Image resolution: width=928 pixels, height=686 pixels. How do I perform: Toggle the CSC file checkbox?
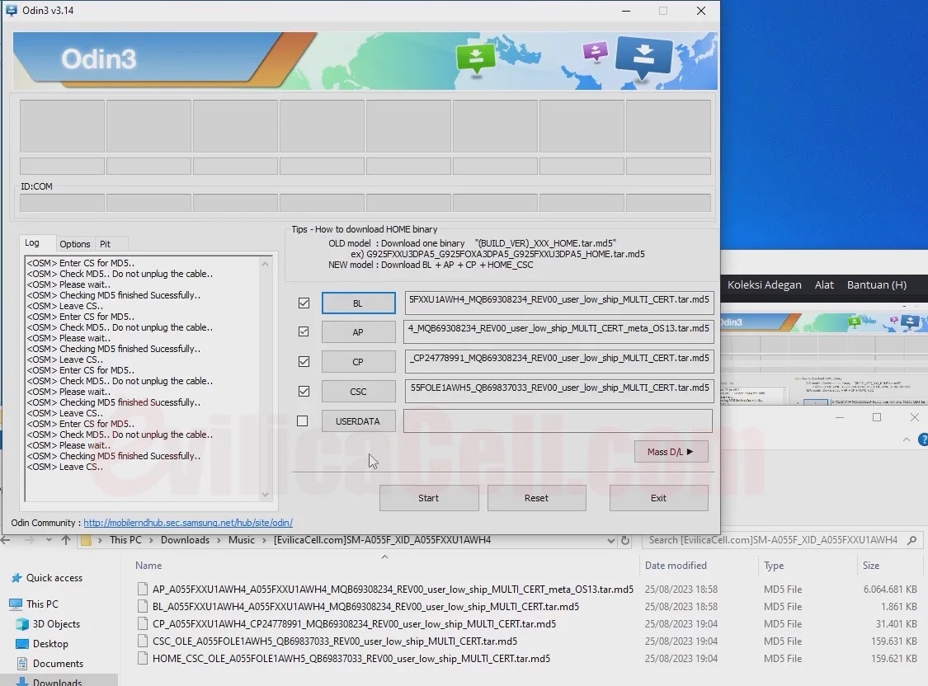[304, 391]
